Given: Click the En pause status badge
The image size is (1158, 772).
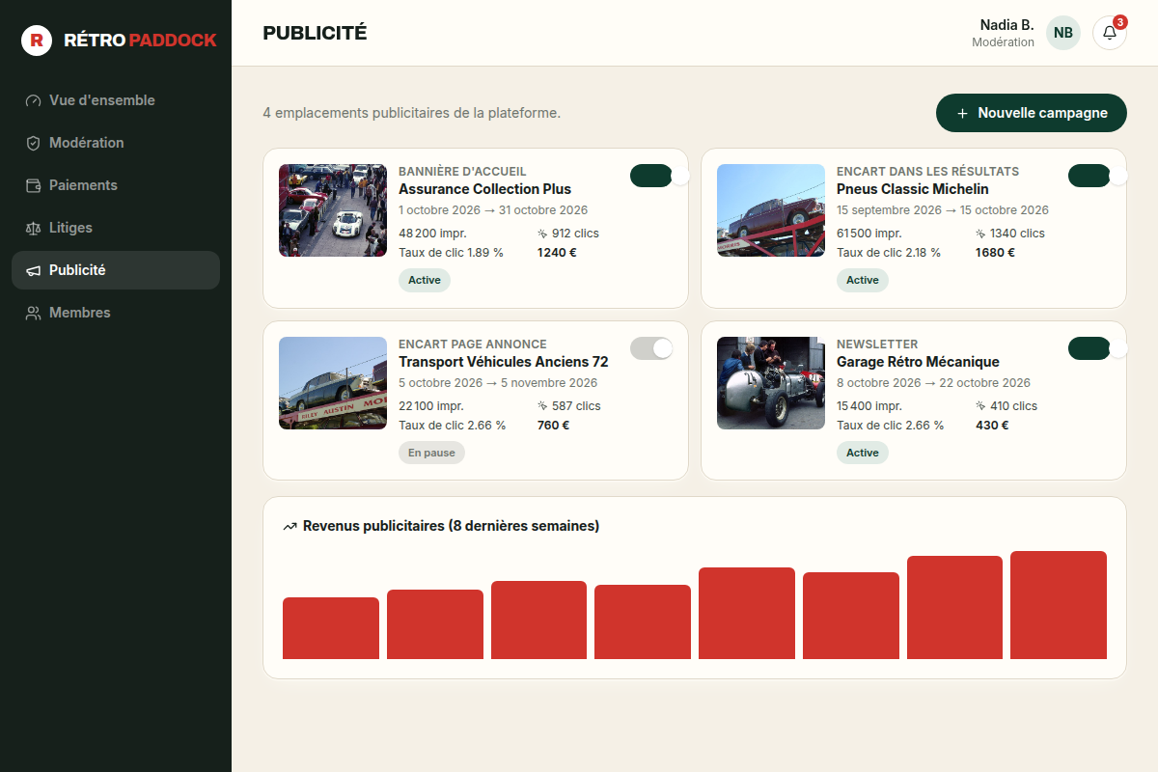Looking at the screenshot, I should [431, 453].
